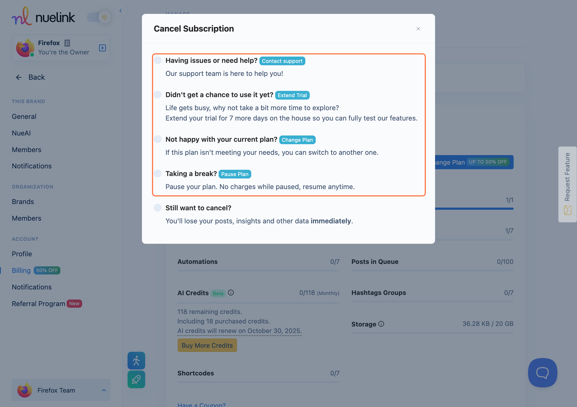
Task: Go to NueAI settings in sidebar
Action: click(21, 133)
